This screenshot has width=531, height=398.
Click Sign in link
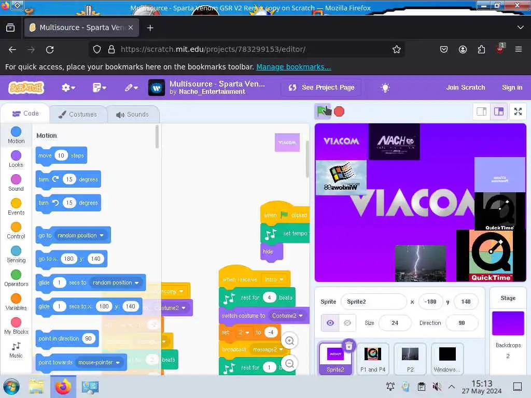tap(512, 88)
